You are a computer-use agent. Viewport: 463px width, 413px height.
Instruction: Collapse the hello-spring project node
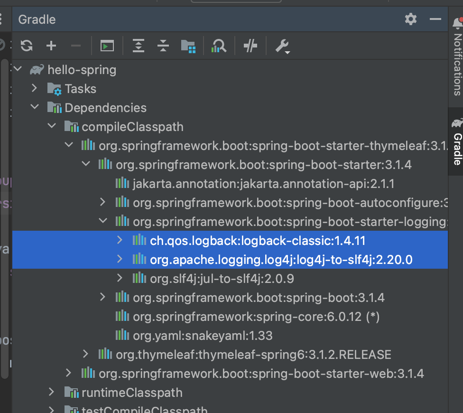pos(18,69)
